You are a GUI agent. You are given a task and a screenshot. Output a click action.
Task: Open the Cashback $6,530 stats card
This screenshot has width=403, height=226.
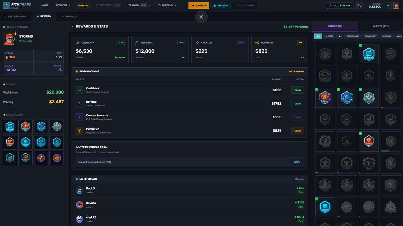click(x=100, y=50)
